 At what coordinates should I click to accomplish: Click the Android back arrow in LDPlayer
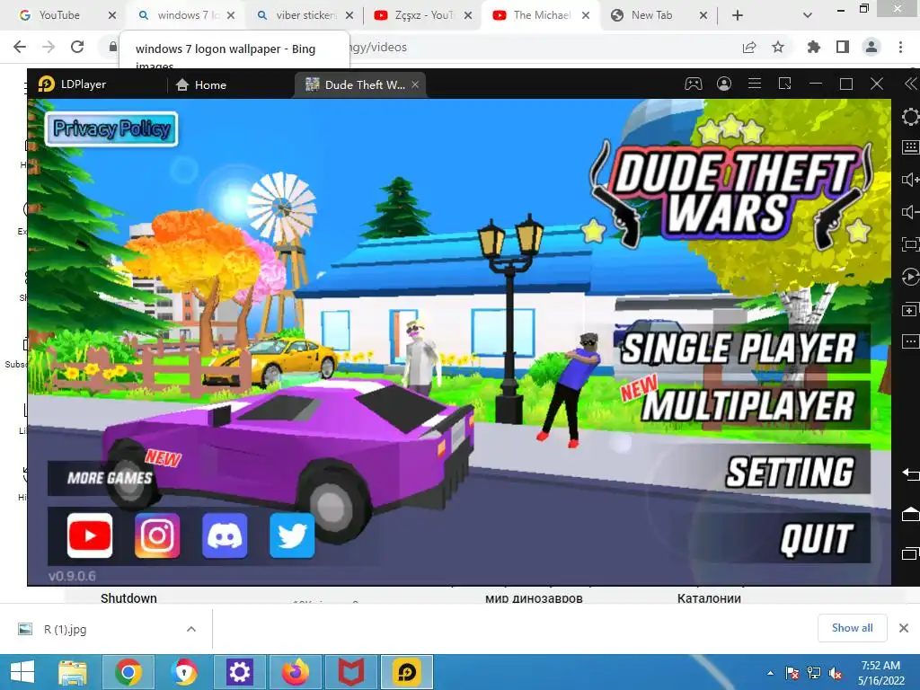click(911, 473)
